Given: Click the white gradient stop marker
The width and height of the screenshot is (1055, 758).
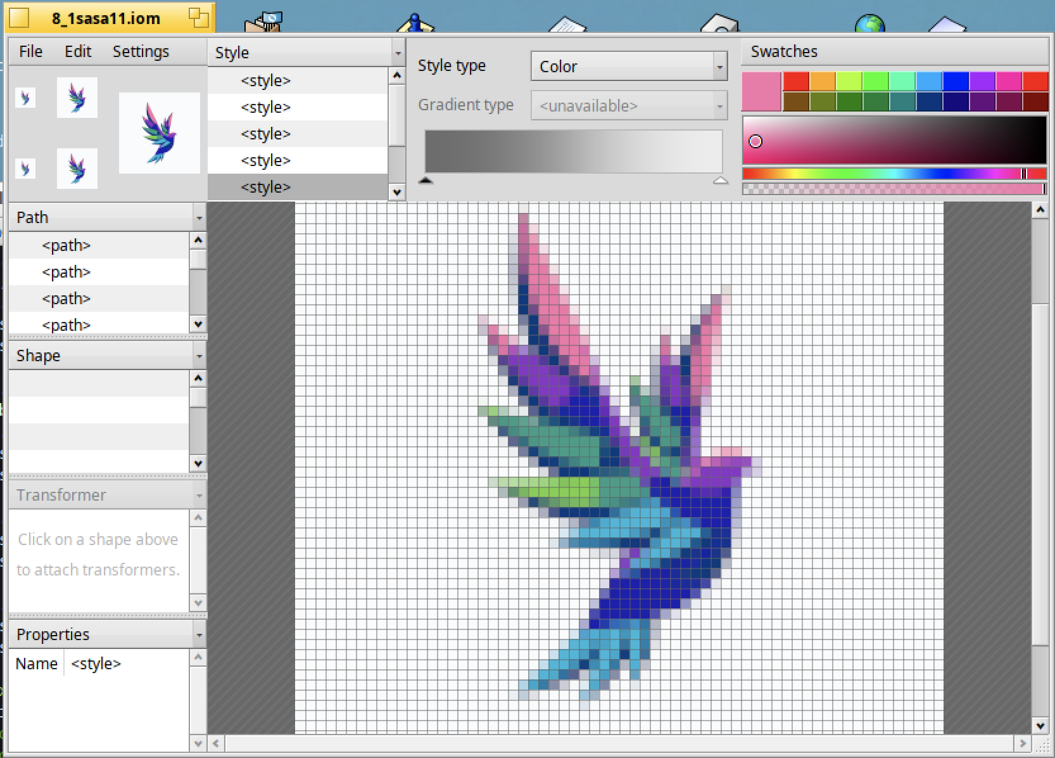Looking at the screenshot, I should tap(720, 181).
